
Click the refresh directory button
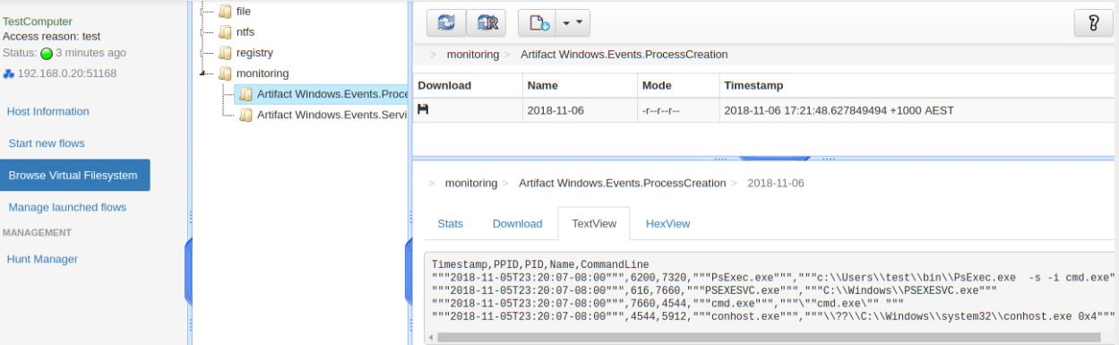tap(445, 22)
